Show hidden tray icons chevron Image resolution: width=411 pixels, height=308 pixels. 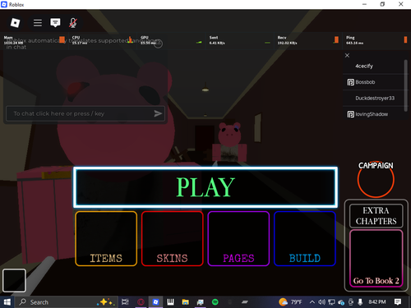pos(312,302)
